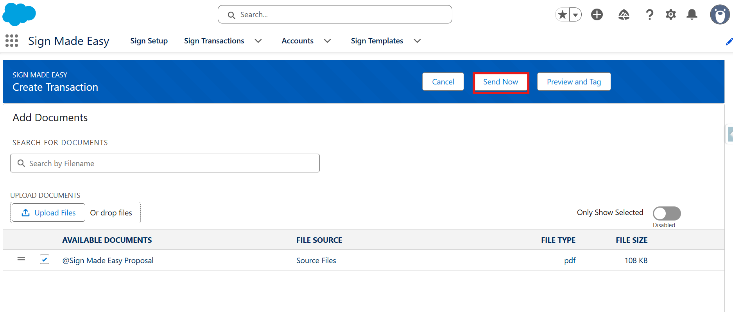
Task: Expand the Sign Transactions dropdown chevron
Action: pos(258,41)
